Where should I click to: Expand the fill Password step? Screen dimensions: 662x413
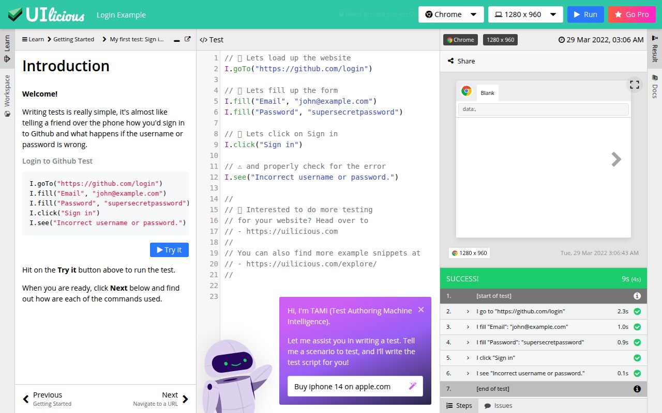[468, 342]
